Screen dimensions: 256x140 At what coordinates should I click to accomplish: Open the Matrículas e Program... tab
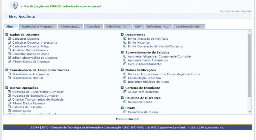tap(38, 27)
